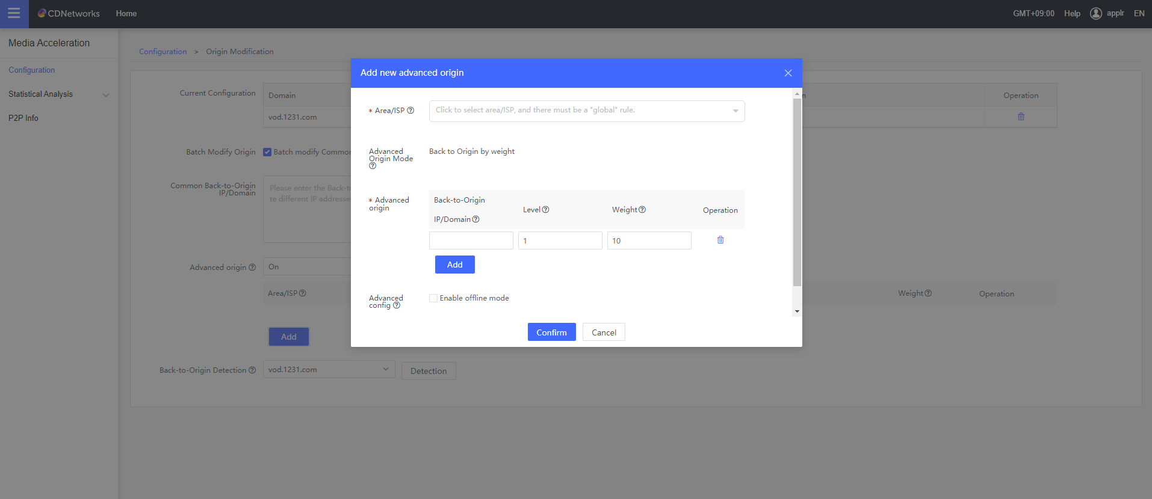
Task: Click the Advanced config help icon
Action: [x=396, y=305]
